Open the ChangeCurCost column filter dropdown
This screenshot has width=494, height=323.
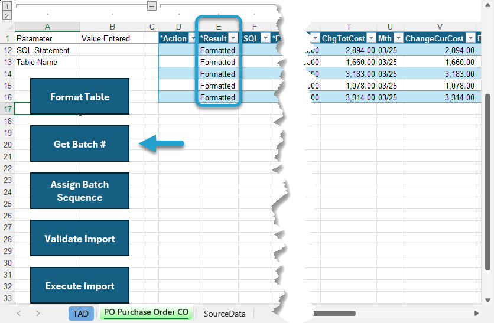pyautogui.click(x=471, y=38)
